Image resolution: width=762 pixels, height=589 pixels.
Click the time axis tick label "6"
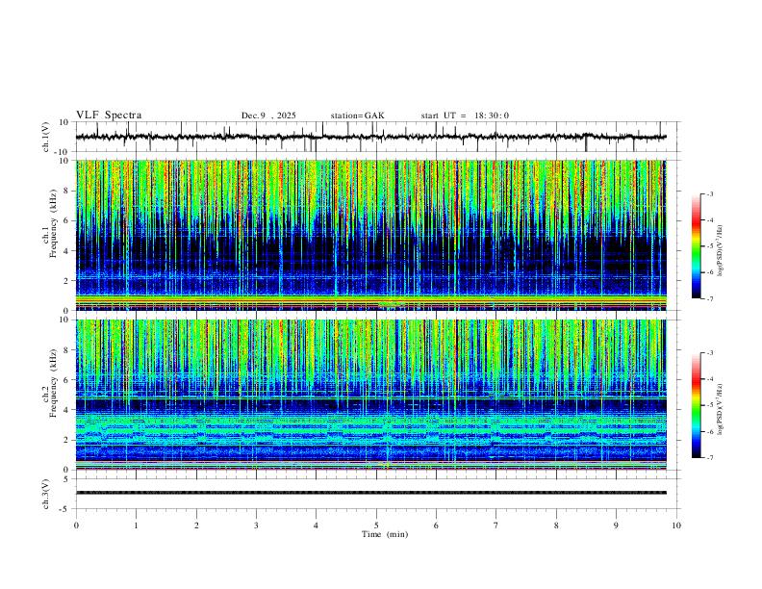(x=437, y=525)
